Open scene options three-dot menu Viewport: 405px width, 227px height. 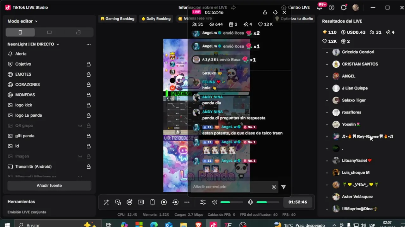[x=89, y=44]
